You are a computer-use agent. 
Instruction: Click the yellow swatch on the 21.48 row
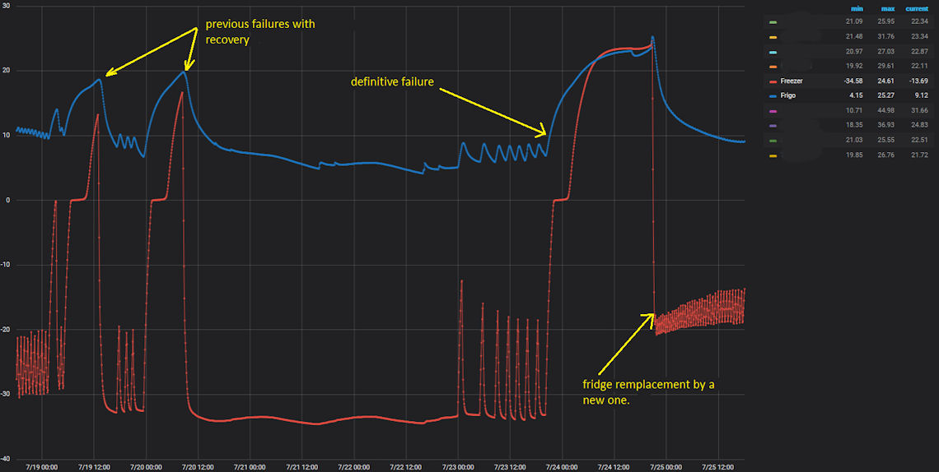pyautogui.click(x=773, y=37)
